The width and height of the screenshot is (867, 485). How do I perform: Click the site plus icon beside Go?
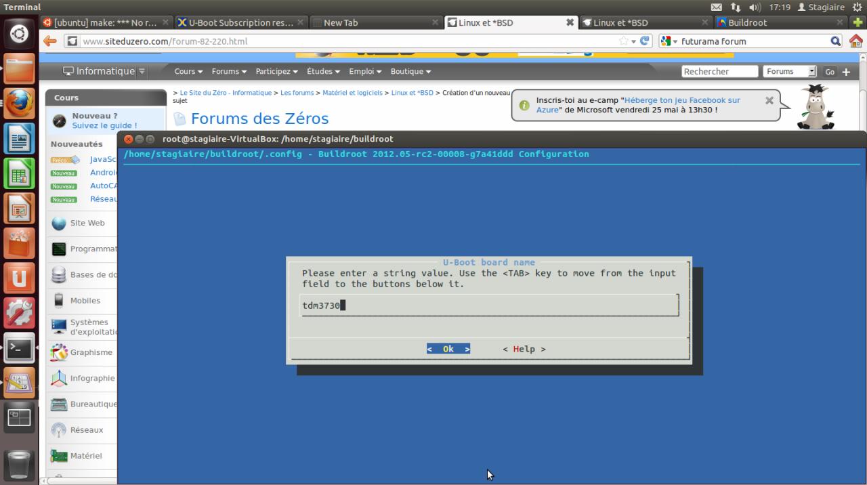pos(846,72)
